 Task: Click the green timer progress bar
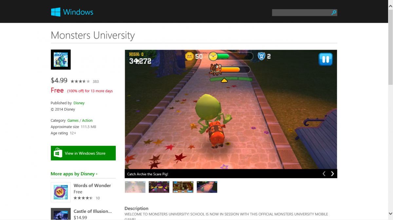coord(235,56)
